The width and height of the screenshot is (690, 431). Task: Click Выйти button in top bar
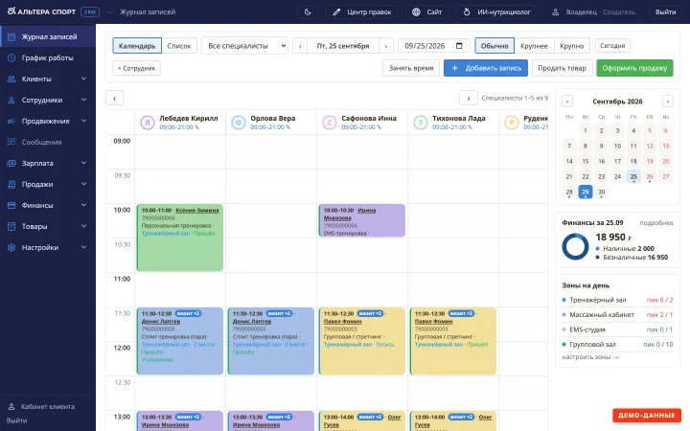665,11
